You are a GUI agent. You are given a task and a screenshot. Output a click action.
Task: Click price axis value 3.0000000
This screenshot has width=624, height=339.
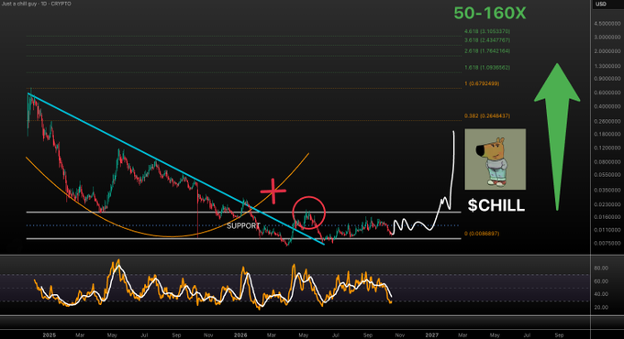point(607,38)
